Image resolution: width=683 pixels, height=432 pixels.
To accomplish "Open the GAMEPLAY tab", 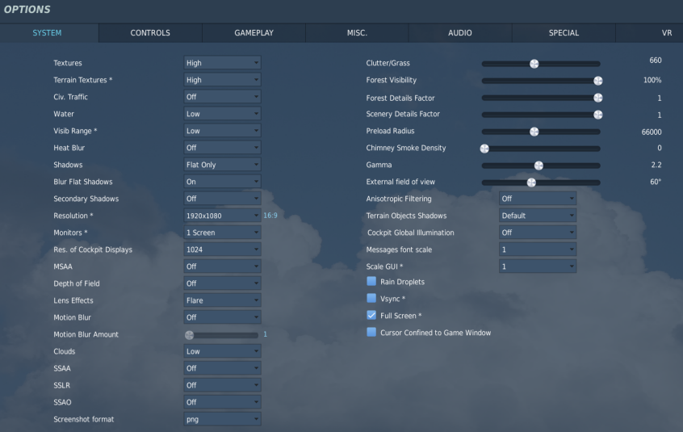I will tap(254, 32).
